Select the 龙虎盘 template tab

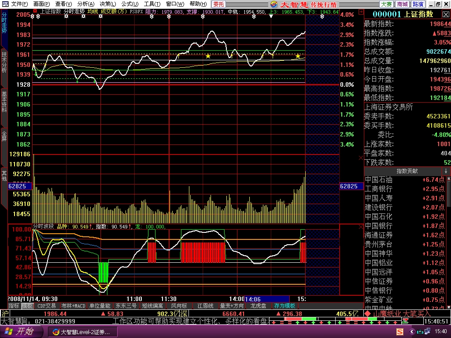click(258, 306)
